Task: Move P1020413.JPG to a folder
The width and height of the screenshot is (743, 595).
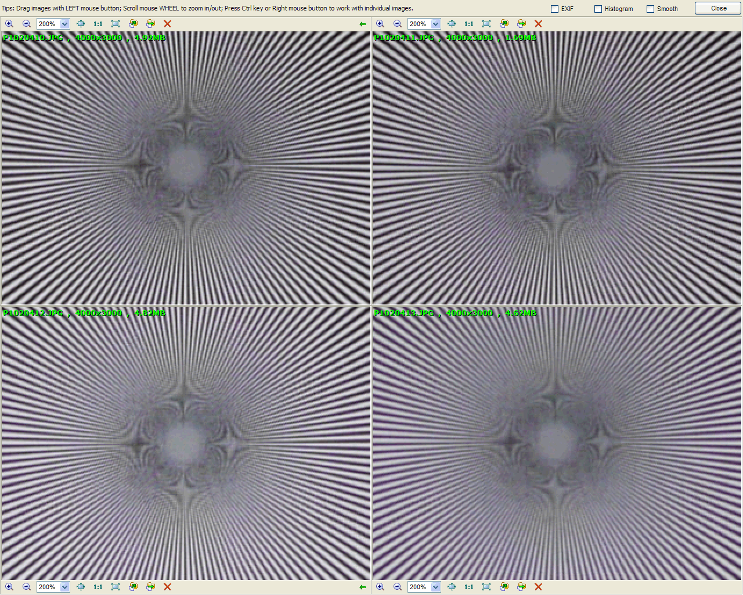Action: (x=521, y=587)
